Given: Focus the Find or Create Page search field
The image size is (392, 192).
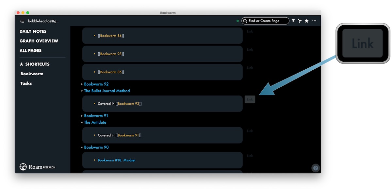Looking at the screenshot, I should tap(265, 21).
